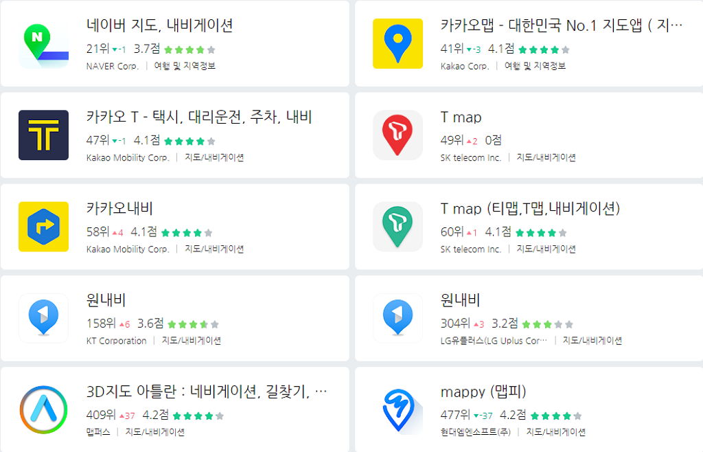
Task: Click the LG Uplus 원내비 icon
Action: coord(397,318)
